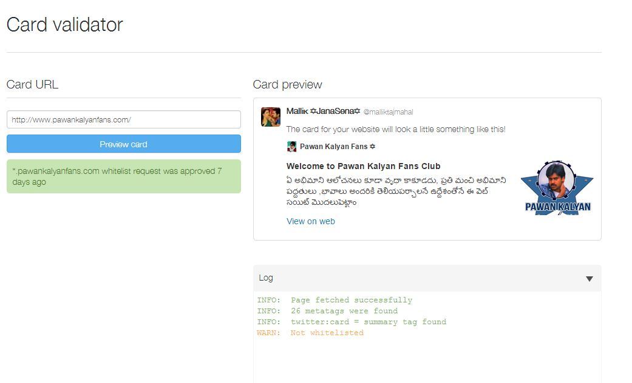The width and height of the screenshot is (632, 383).
Task: Click inside the Card URL input field
Action: click(x=123, y=119)
